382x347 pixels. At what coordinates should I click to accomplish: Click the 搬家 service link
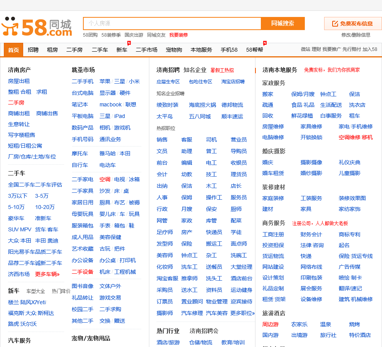pyautogui.click(x=267, y=94)
